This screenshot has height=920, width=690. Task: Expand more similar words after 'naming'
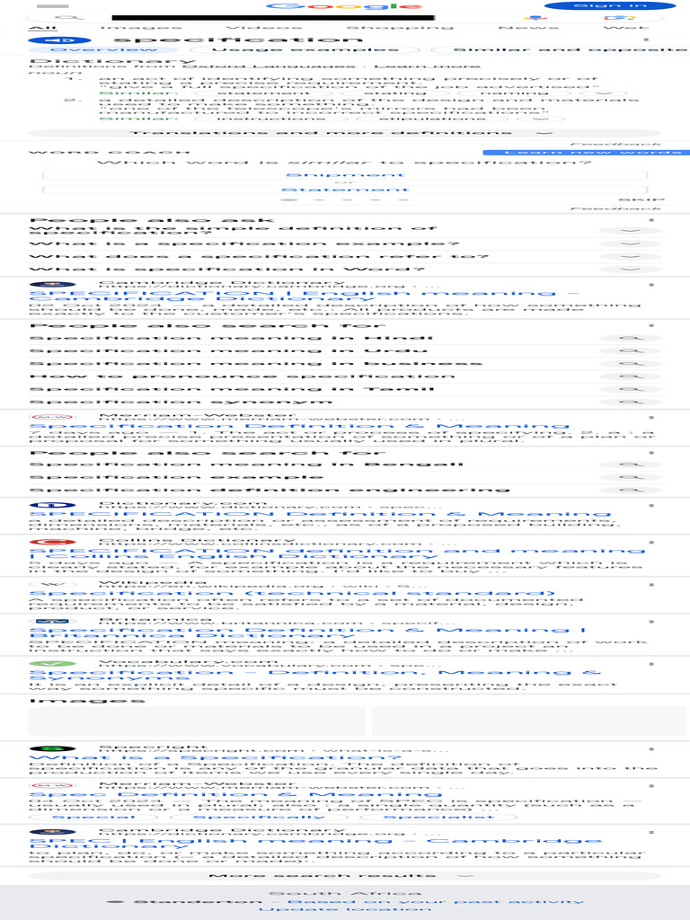(x=605, y=93)
